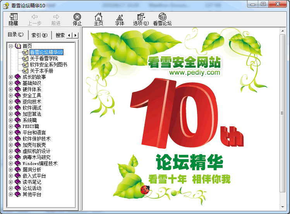Switch to the 目录(C) tab
This screenshot has height=214, width=290.
pyautogui.click(x=16, y=34)
